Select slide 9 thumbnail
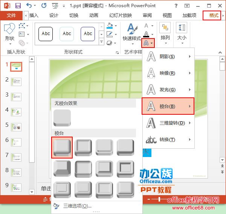The image size is (226, 214). pyautogui.click(x=16, y=188)
